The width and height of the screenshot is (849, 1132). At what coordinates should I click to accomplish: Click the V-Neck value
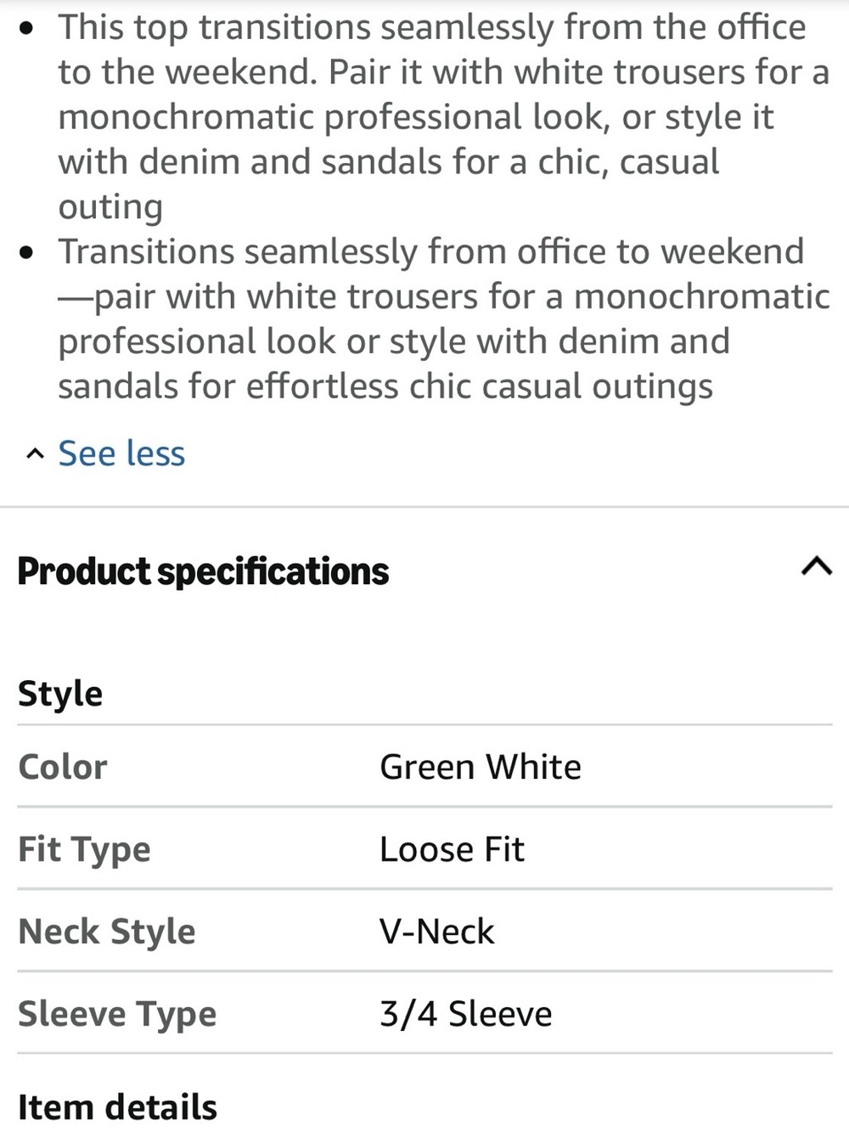click(x=436, y=932)
